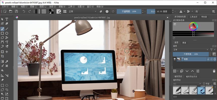The height and width of the screenshot is (100, 217).
Task: Switch to the 笔刷预设历史 tab
Action: click(x=192, y=77)
